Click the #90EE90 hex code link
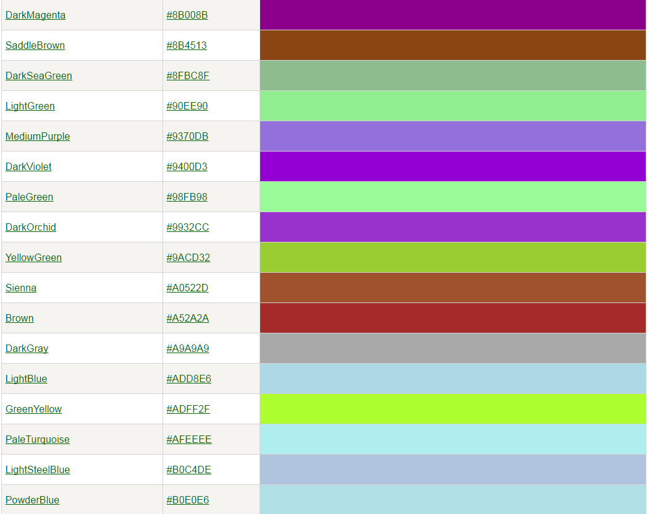Screen dimensions: 647x514 [x=187, y=106]
